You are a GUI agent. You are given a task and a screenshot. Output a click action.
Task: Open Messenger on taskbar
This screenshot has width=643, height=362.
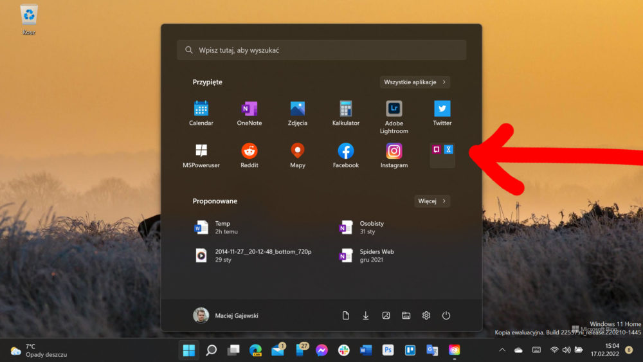coord(322,350)
